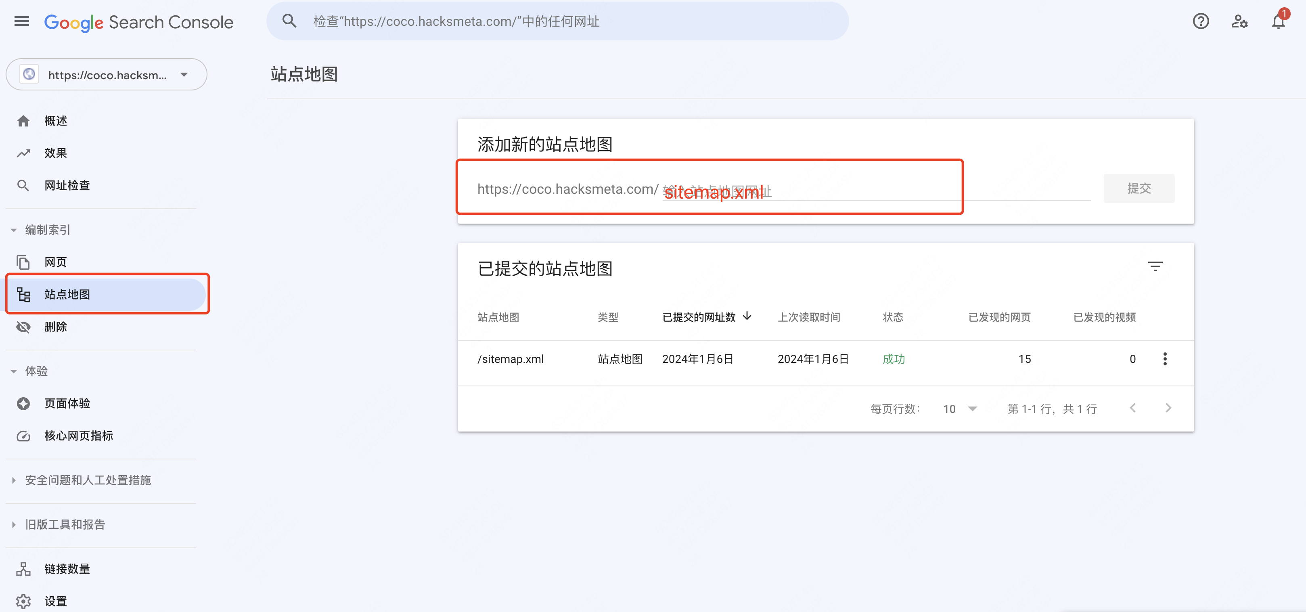
Task: Collapse the 编制索引 section
Action: coord(14,230)
